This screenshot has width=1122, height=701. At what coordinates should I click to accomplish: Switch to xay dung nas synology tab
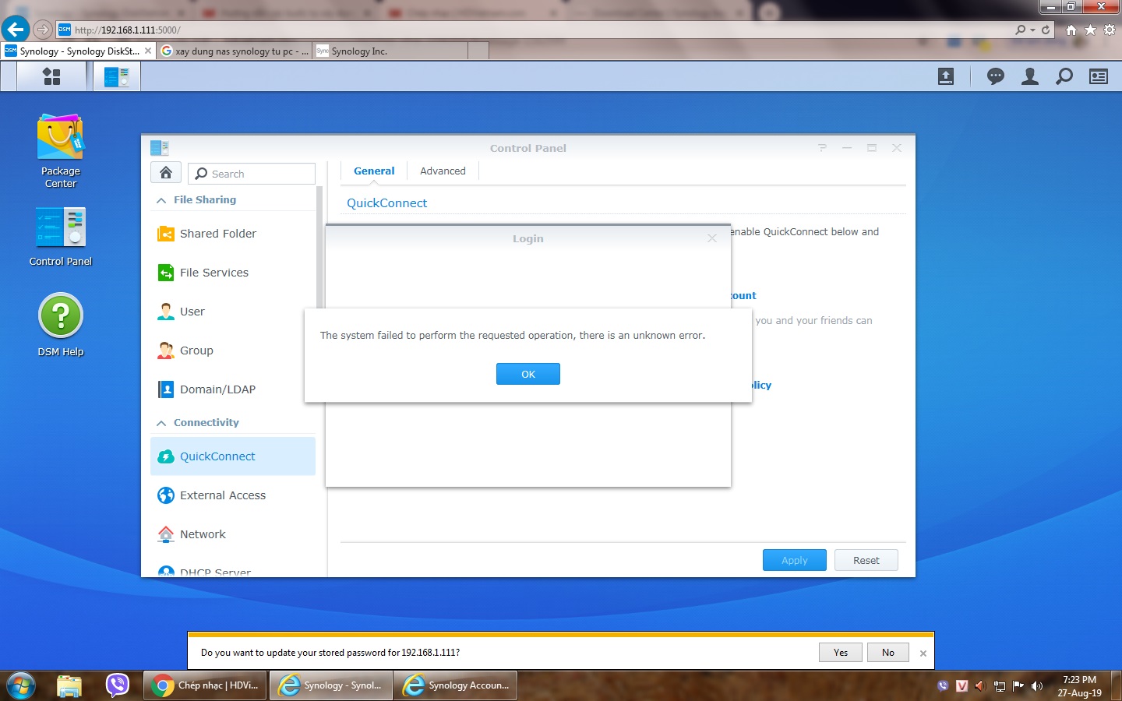pyautogui.click(x=234, y=51)
